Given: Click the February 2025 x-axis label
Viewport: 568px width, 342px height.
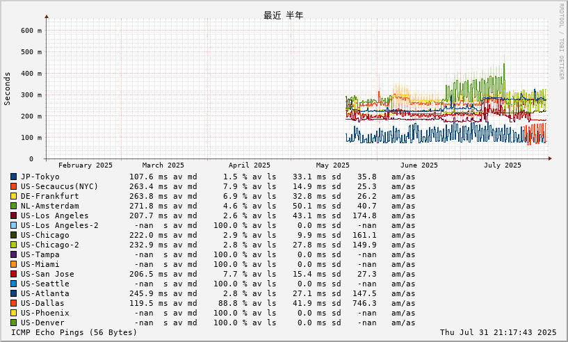Looking at the screenshot, I should [86, 165].
